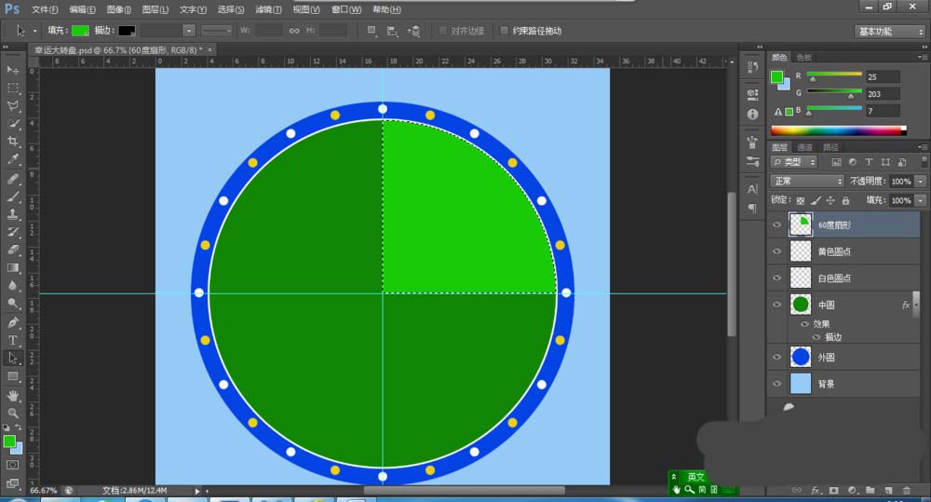Click the options bar fill color swatch

pyautogui.click(x=80, y=31)
